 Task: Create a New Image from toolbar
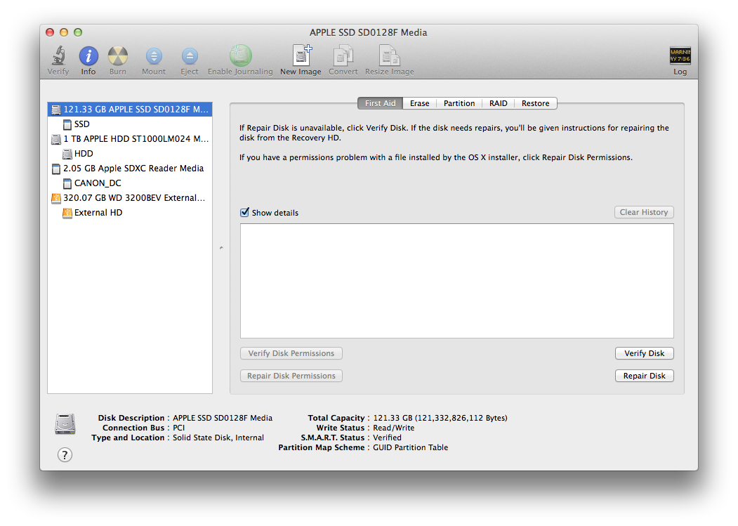pos(302,55)
